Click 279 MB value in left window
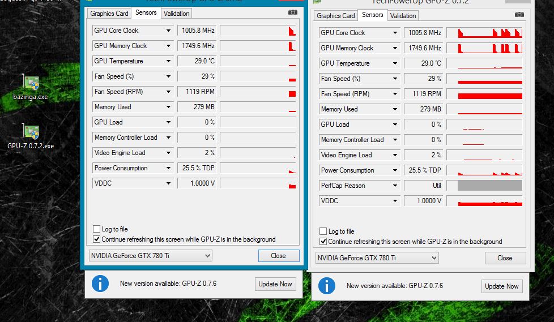The width and height of the screenshot is (554, 322). coord(197,107)
